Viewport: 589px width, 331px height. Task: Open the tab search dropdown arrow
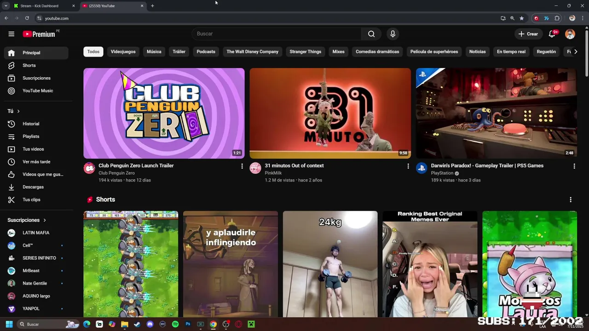point(6,6)
